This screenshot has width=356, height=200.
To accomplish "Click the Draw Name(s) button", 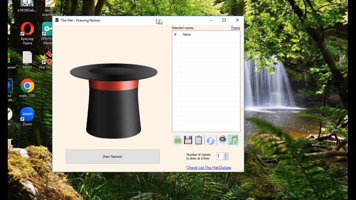I will [x=112, y=157].
